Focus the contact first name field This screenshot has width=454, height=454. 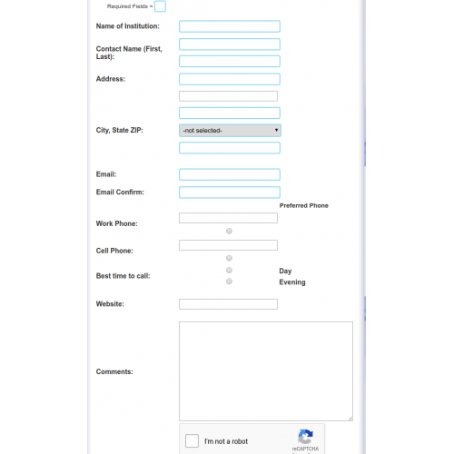click(230, 44)
